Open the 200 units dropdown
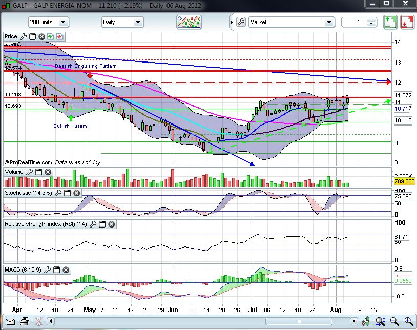The image size is (417, 330). coord(48,22)
